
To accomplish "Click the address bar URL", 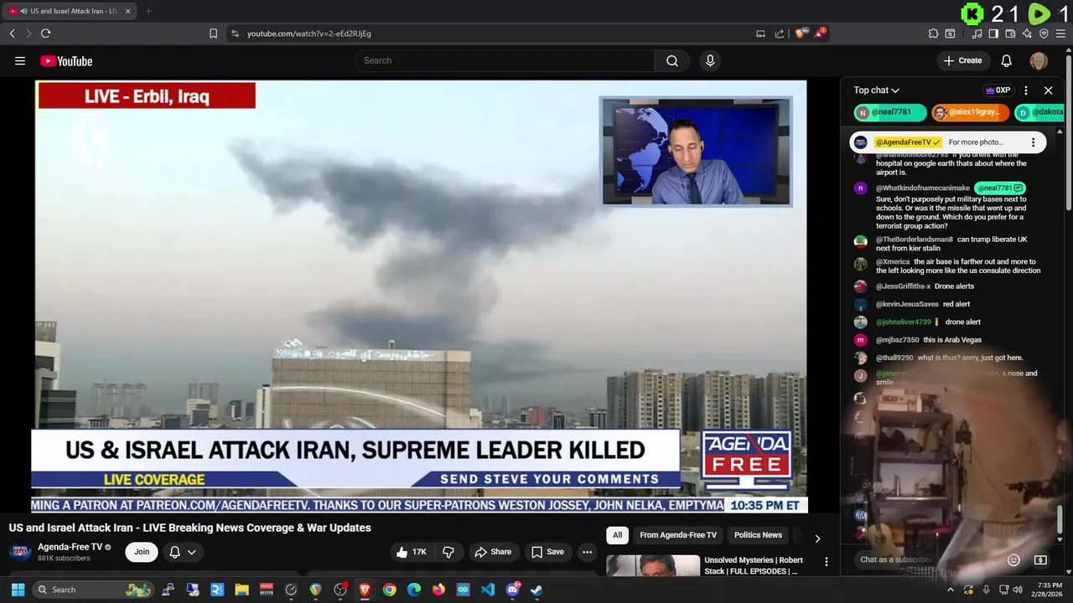I will point(309,33).
